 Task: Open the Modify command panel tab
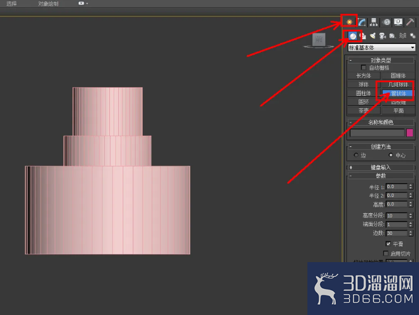click(x=362, y=22)
